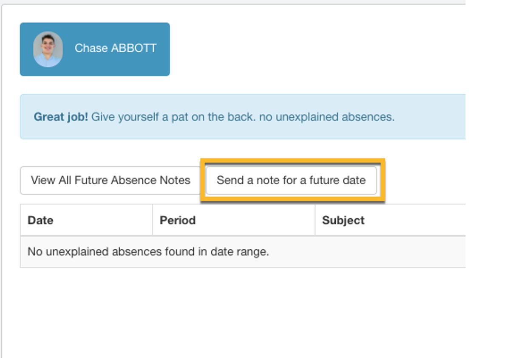510x358 pixels.
Task: Open View All Future Absence Notes
Action: 110,180
